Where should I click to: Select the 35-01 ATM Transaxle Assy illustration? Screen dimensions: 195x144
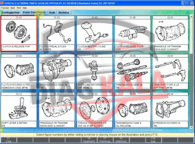(57, 108)
